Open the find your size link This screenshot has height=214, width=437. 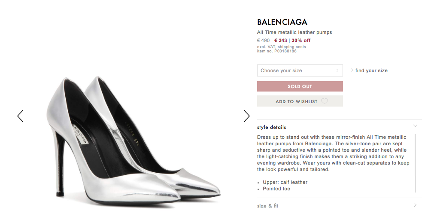tap(371, 70)
